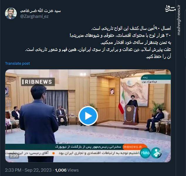Play the embedded video

pos(88,116)
